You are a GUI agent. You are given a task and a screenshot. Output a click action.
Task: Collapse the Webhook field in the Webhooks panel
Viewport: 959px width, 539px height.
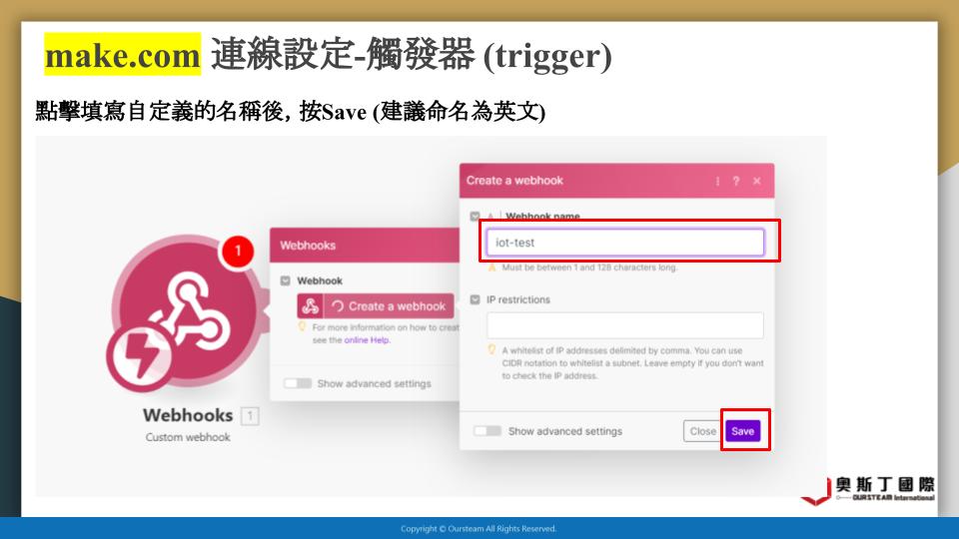click(x=285, y=280)
